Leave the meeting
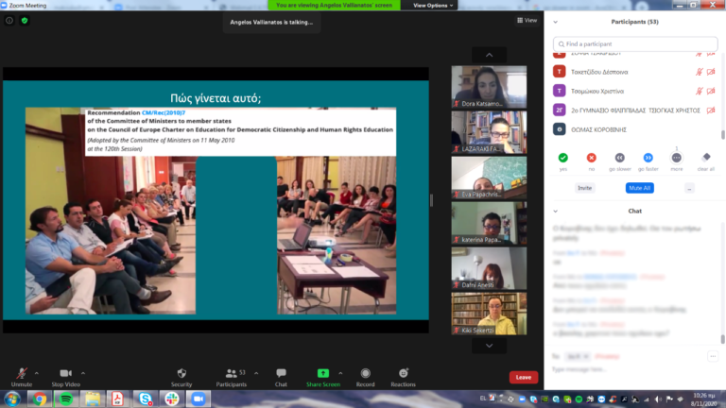726x408 pixels. coord(523,377)
